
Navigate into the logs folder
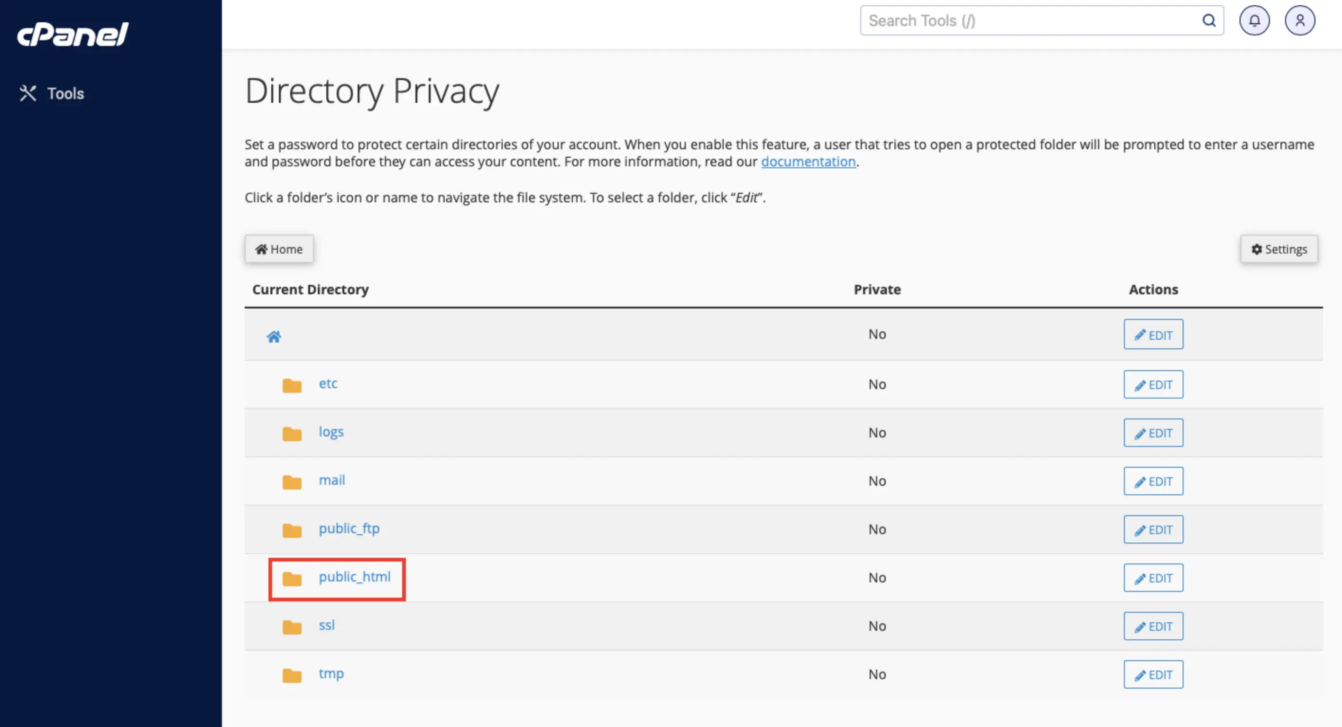click(x=331, y=432)
